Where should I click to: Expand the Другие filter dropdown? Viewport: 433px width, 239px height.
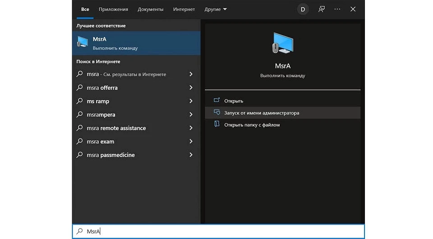click(x=216, y=9)
